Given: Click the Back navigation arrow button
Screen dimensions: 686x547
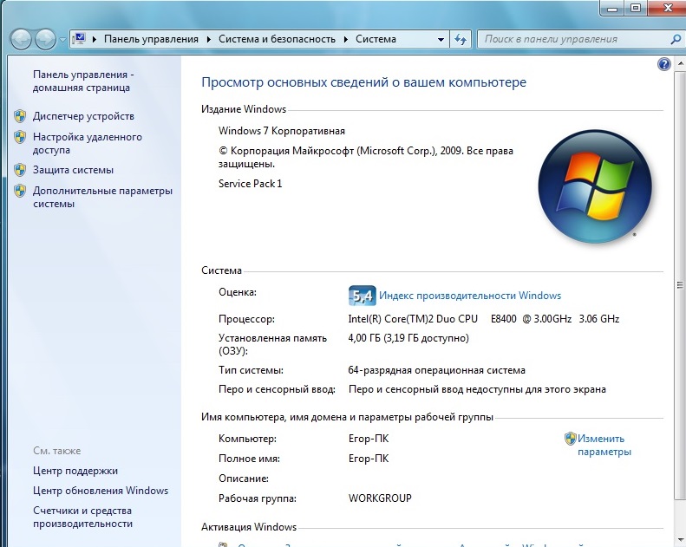Looking at the screenshot, I should click(x=22, y=39).
